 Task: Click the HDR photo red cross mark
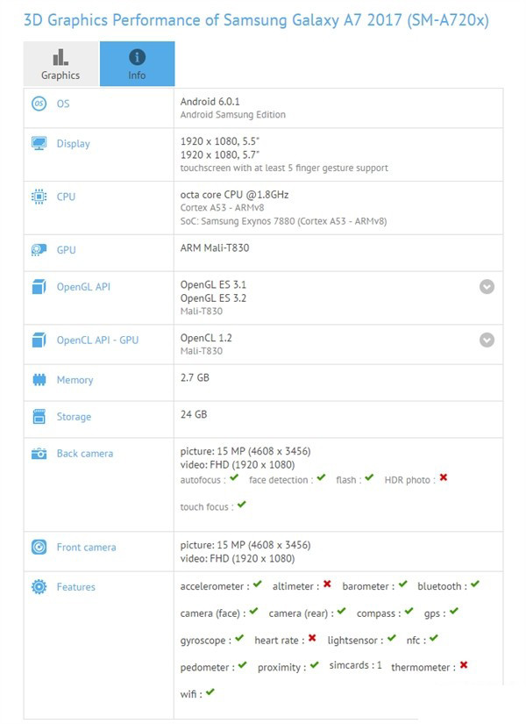click(444, 478)
